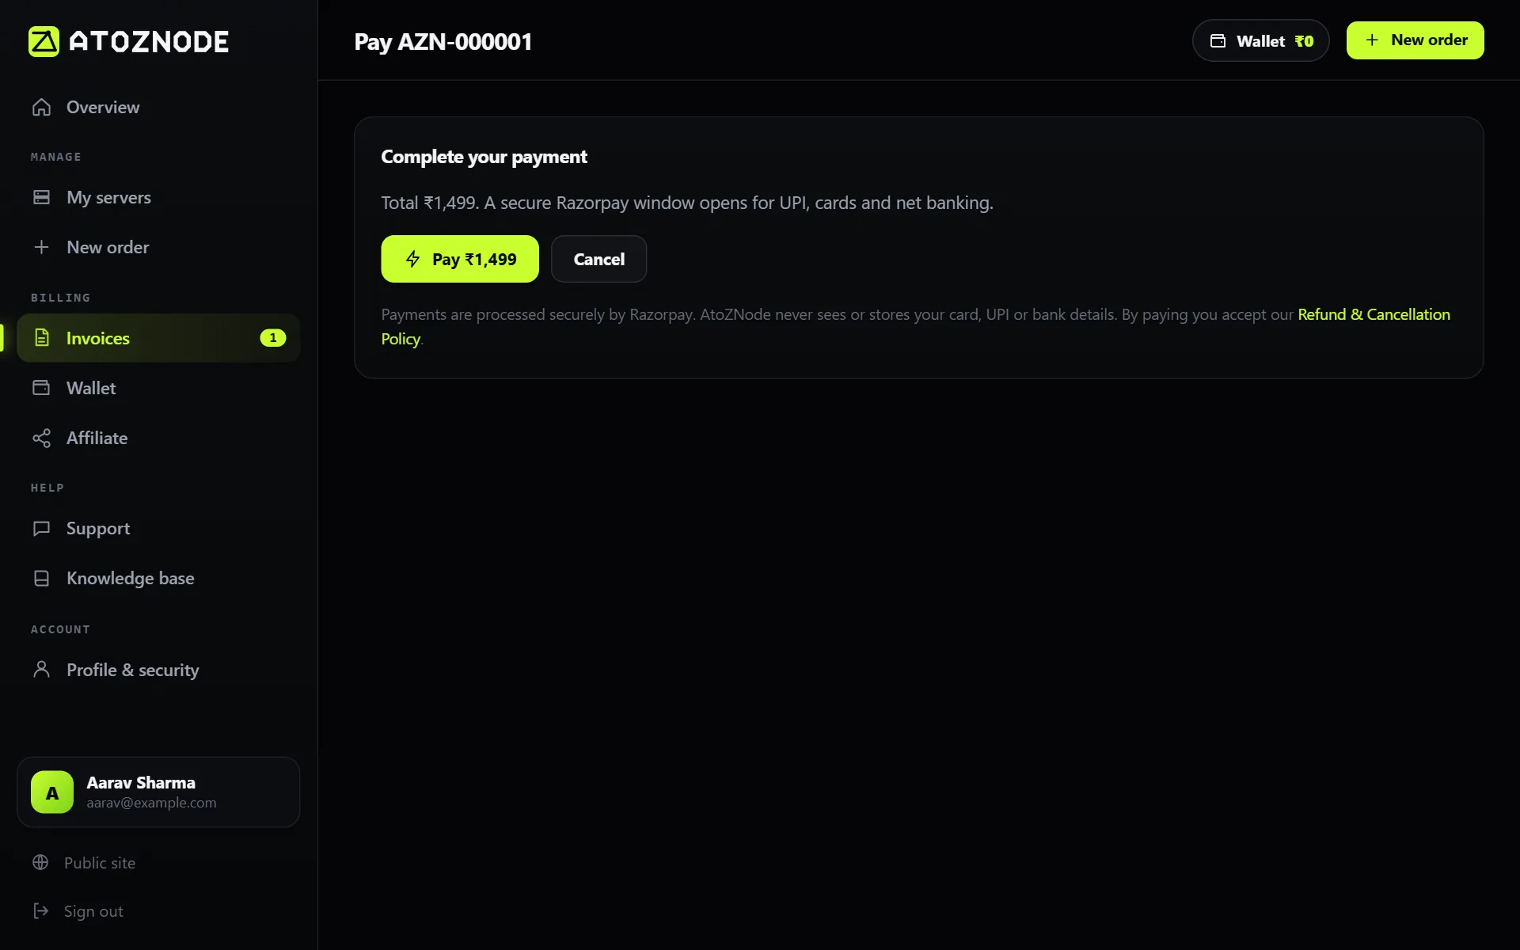The width and height of the screenshot is (1520, 950).
Task: Open the Wallet page from the sidebar
Action: click(158, 388)
